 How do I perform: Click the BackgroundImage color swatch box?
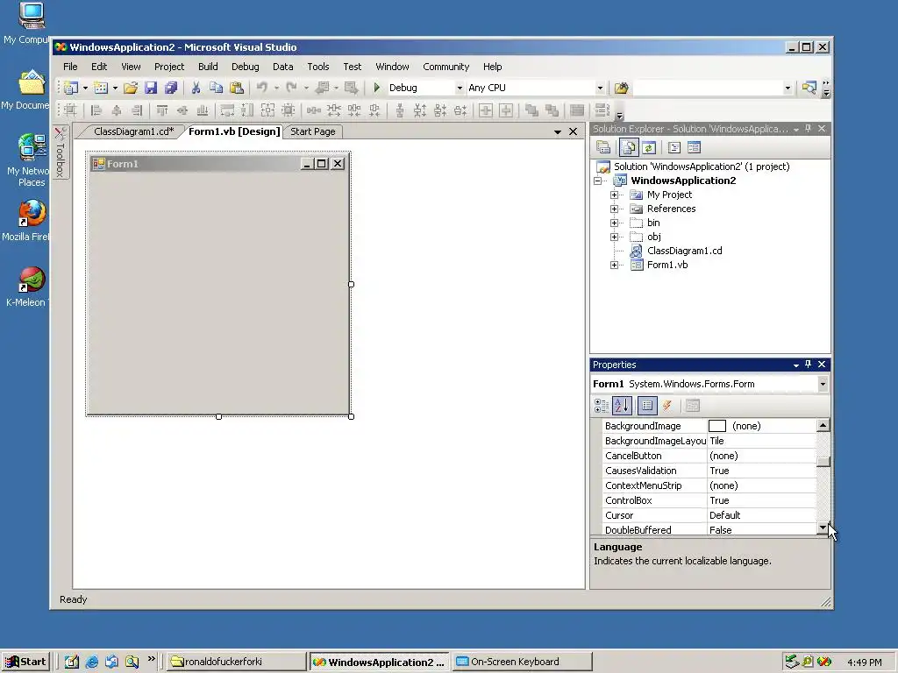(x=717, y=427)
